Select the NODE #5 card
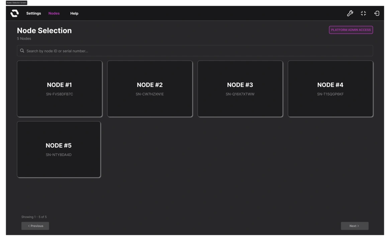This screenshot has height=241, width=390. pos(59,149)
